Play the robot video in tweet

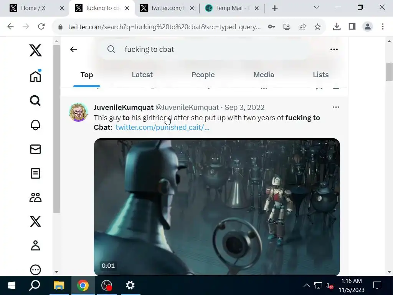tap(217, 207)
